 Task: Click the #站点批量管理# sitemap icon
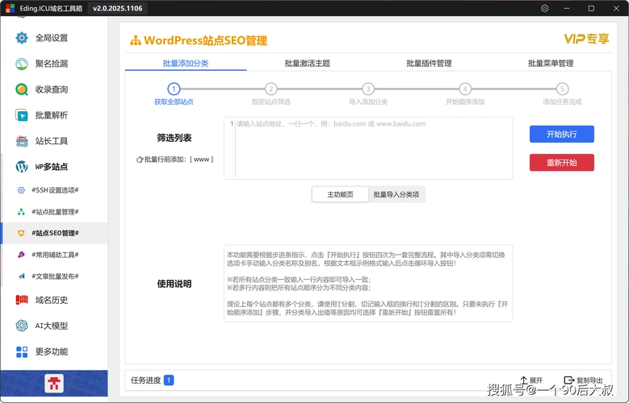pos(21,212)
